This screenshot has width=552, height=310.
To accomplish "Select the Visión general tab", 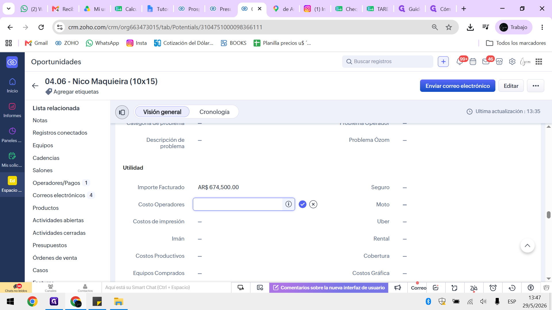I will 162,112.
